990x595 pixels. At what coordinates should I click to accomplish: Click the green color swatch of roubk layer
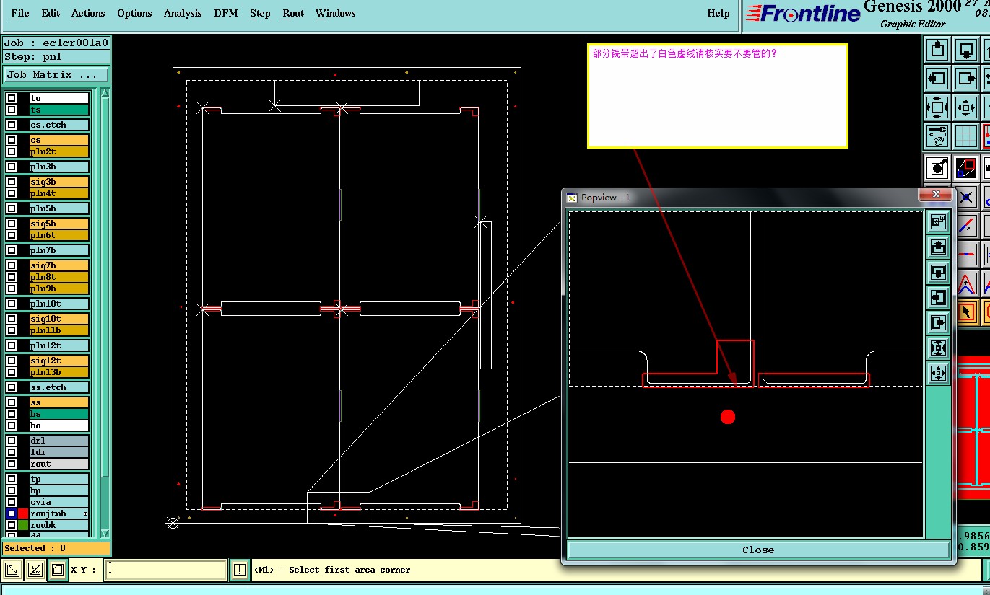23,525
